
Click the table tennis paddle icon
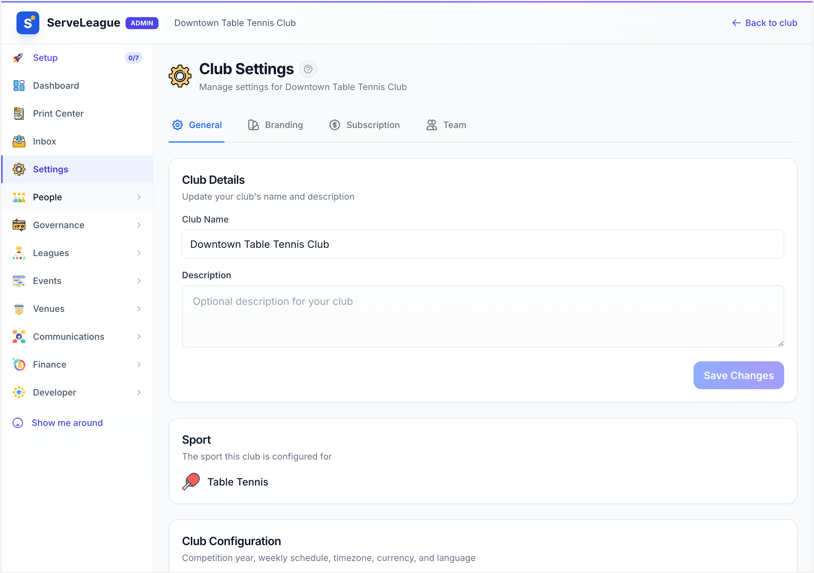click(191, 481)
